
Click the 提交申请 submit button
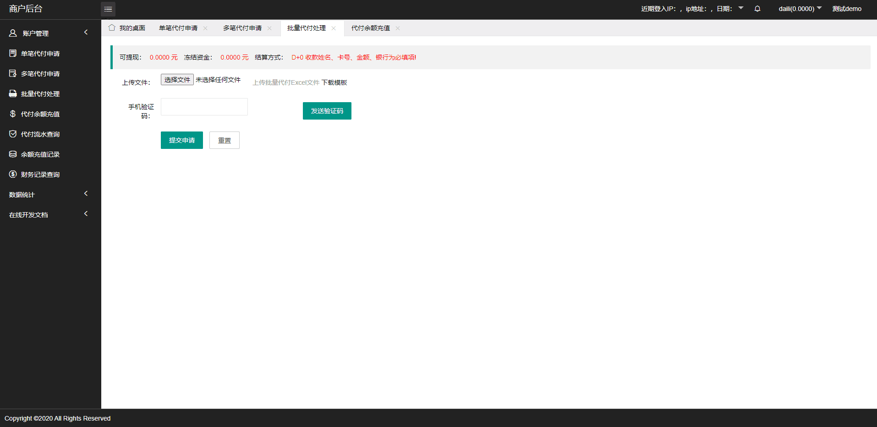click(181, 140)
